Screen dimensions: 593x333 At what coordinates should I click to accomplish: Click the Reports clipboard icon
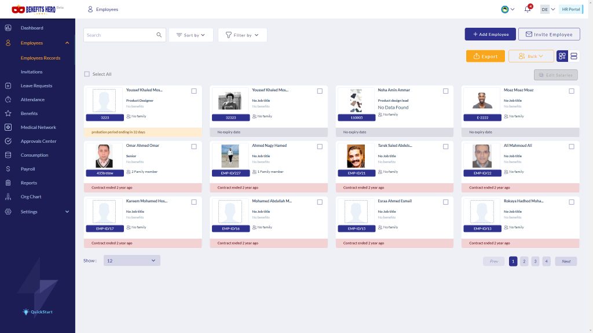(8, 183)
